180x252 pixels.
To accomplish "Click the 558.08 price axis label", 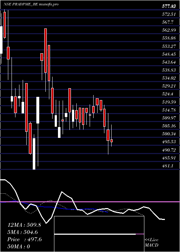I will 169,38.
